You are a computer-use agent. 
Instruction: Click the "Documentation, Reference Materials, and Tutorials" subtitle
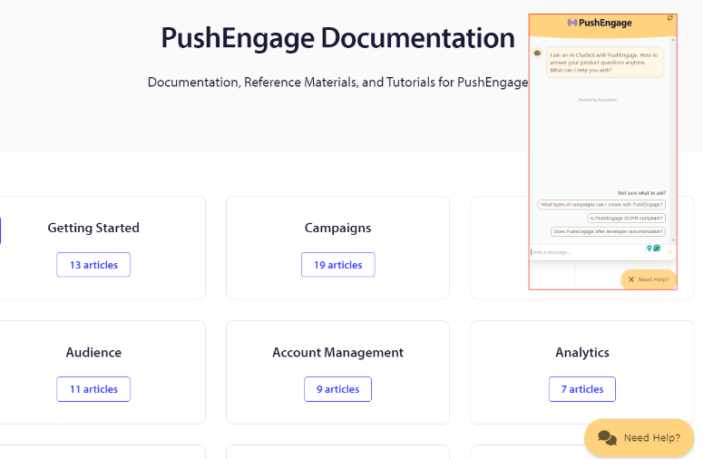pyautogui.click(x=338, y=82)
